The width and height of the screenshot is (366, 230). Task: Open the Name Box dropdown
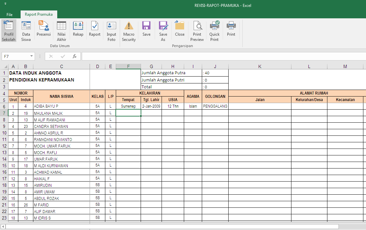(32, 56)
